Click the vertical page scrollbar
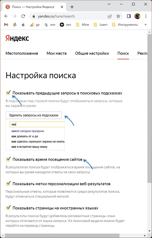Image resolution: width=152 pixels, height=238 pixels. click(149, 108)
